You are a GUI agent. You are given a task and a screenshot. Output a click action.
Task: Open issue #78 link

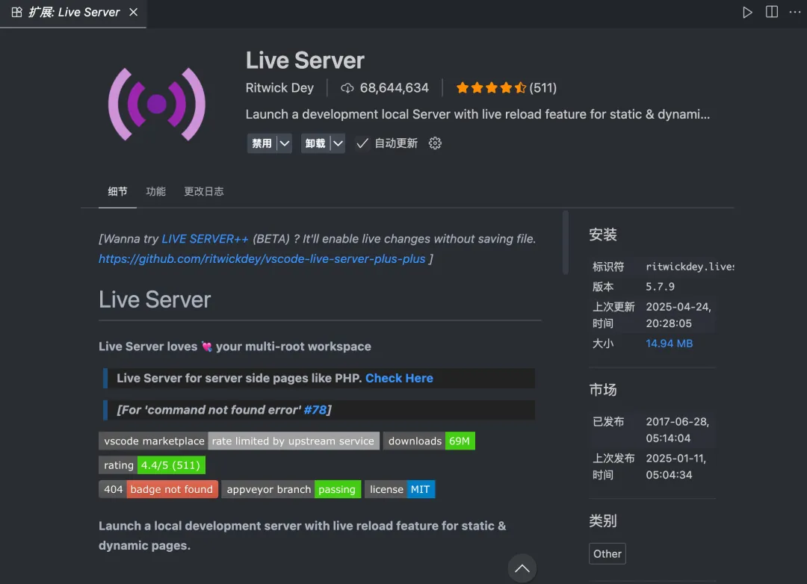click(315, 409)
